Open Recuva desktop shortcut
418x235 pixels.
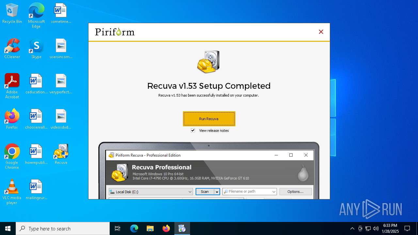(61, 154)
